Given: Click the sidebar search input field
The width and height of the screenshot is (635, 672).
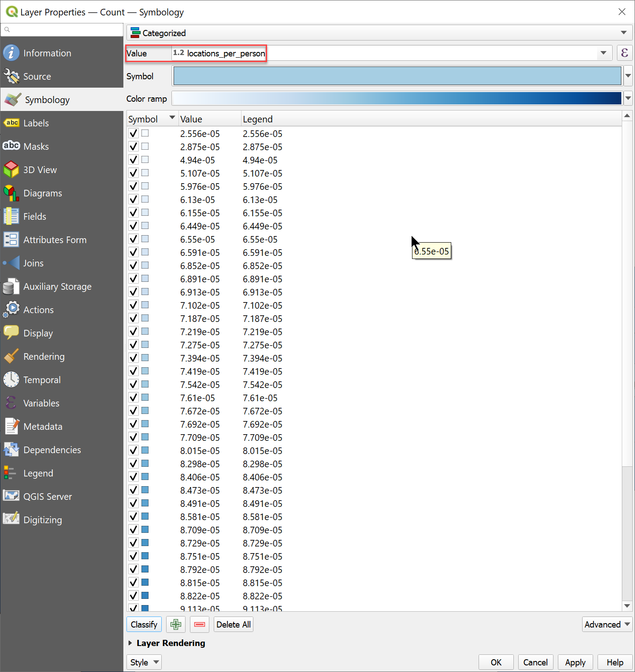Looking at the screenshot, I should click(62, 30).
